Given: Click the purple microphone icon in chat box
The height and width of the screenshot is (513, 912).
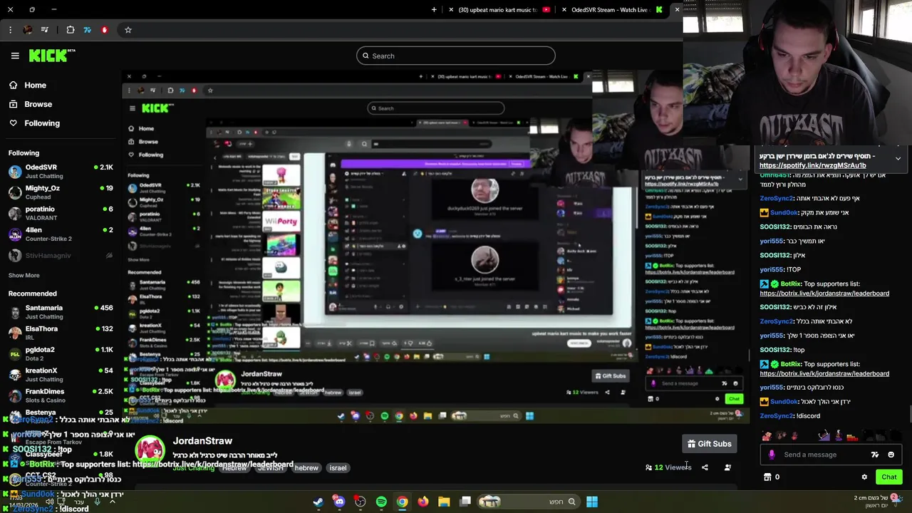Looking at the screenshot, I should [x=772, y=455].
